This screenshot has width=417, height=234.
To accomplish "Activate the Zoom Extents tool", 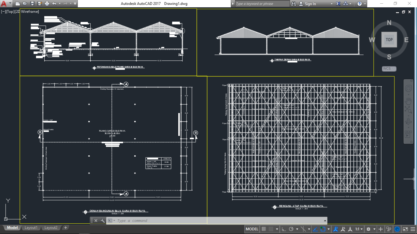I will [x=408, y=109].
